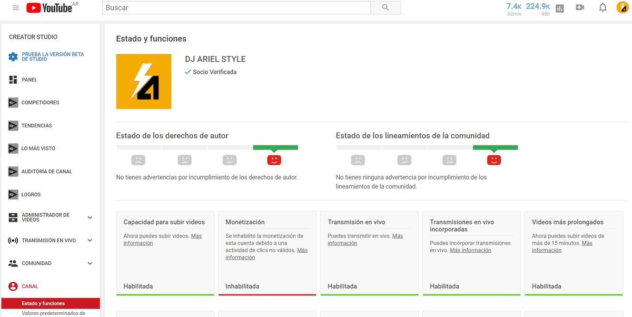Select Estado y funciones submenu item
Viewport: 632px width, 317px height.
[x=51, y=303]
